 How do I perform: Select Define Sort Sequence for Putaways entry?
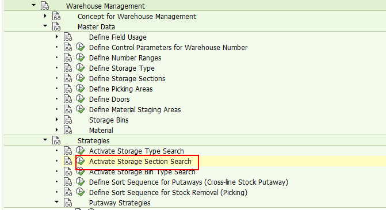[189, 182]
